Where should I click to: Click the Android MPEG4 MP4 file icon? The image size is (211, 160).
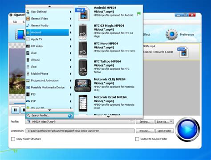click(x=83, y=14)
